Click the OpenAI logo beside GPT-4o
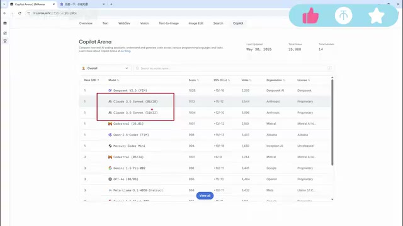The width and height of the screenshot is (403, 226). click(x=110, y=179)
